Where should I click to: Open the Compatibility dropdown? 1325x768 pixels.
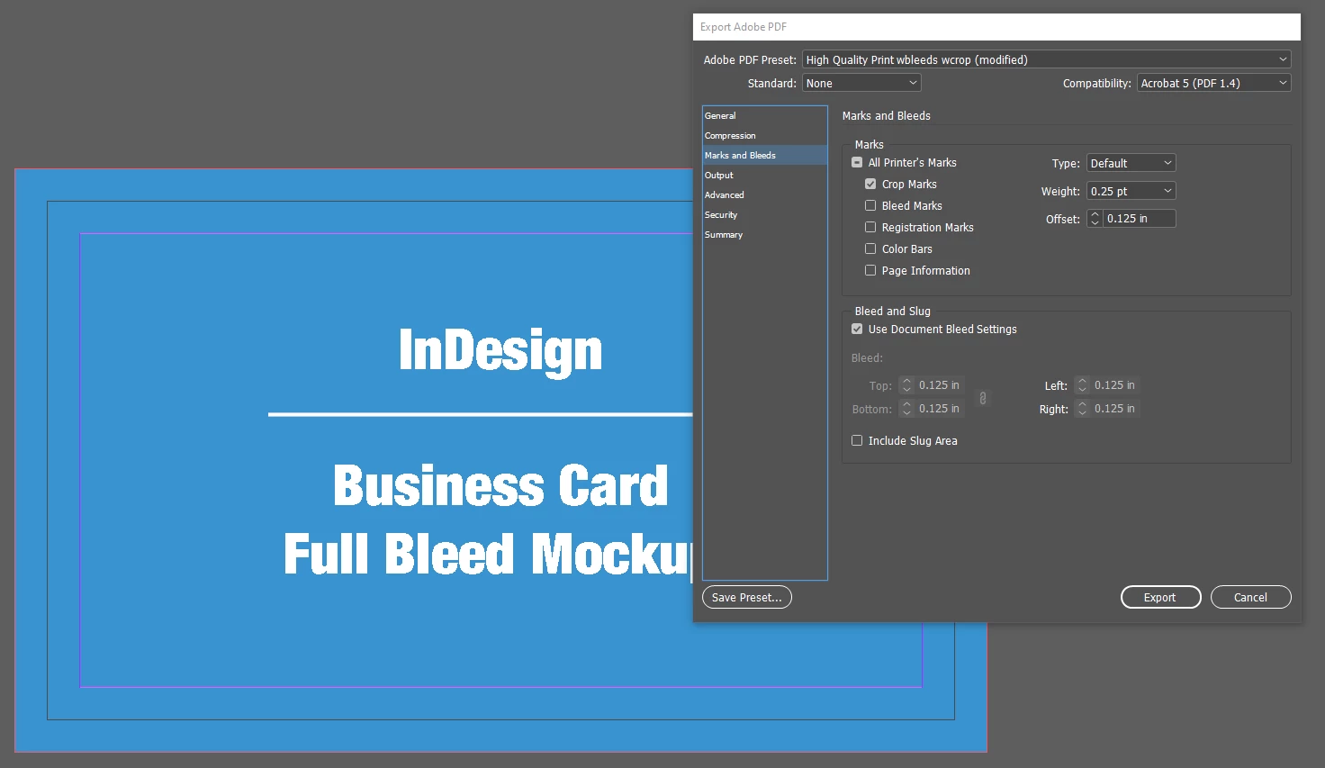(x=1213, y=83)
